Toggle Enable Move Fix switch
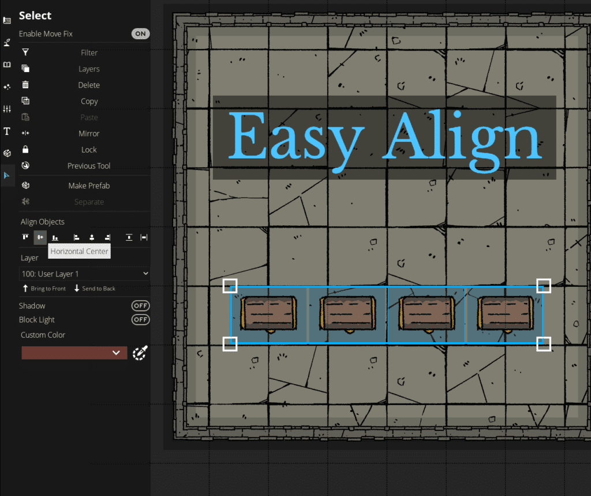 pyautogui.click(x=140, y=34)
